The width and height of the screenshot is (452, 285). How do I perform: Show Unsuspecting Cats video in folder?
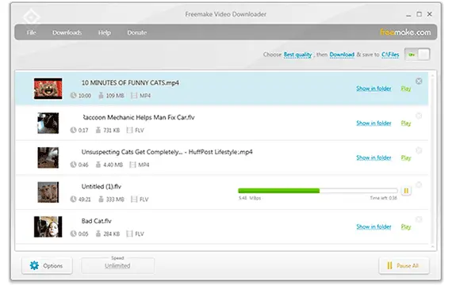coord(373,158)
